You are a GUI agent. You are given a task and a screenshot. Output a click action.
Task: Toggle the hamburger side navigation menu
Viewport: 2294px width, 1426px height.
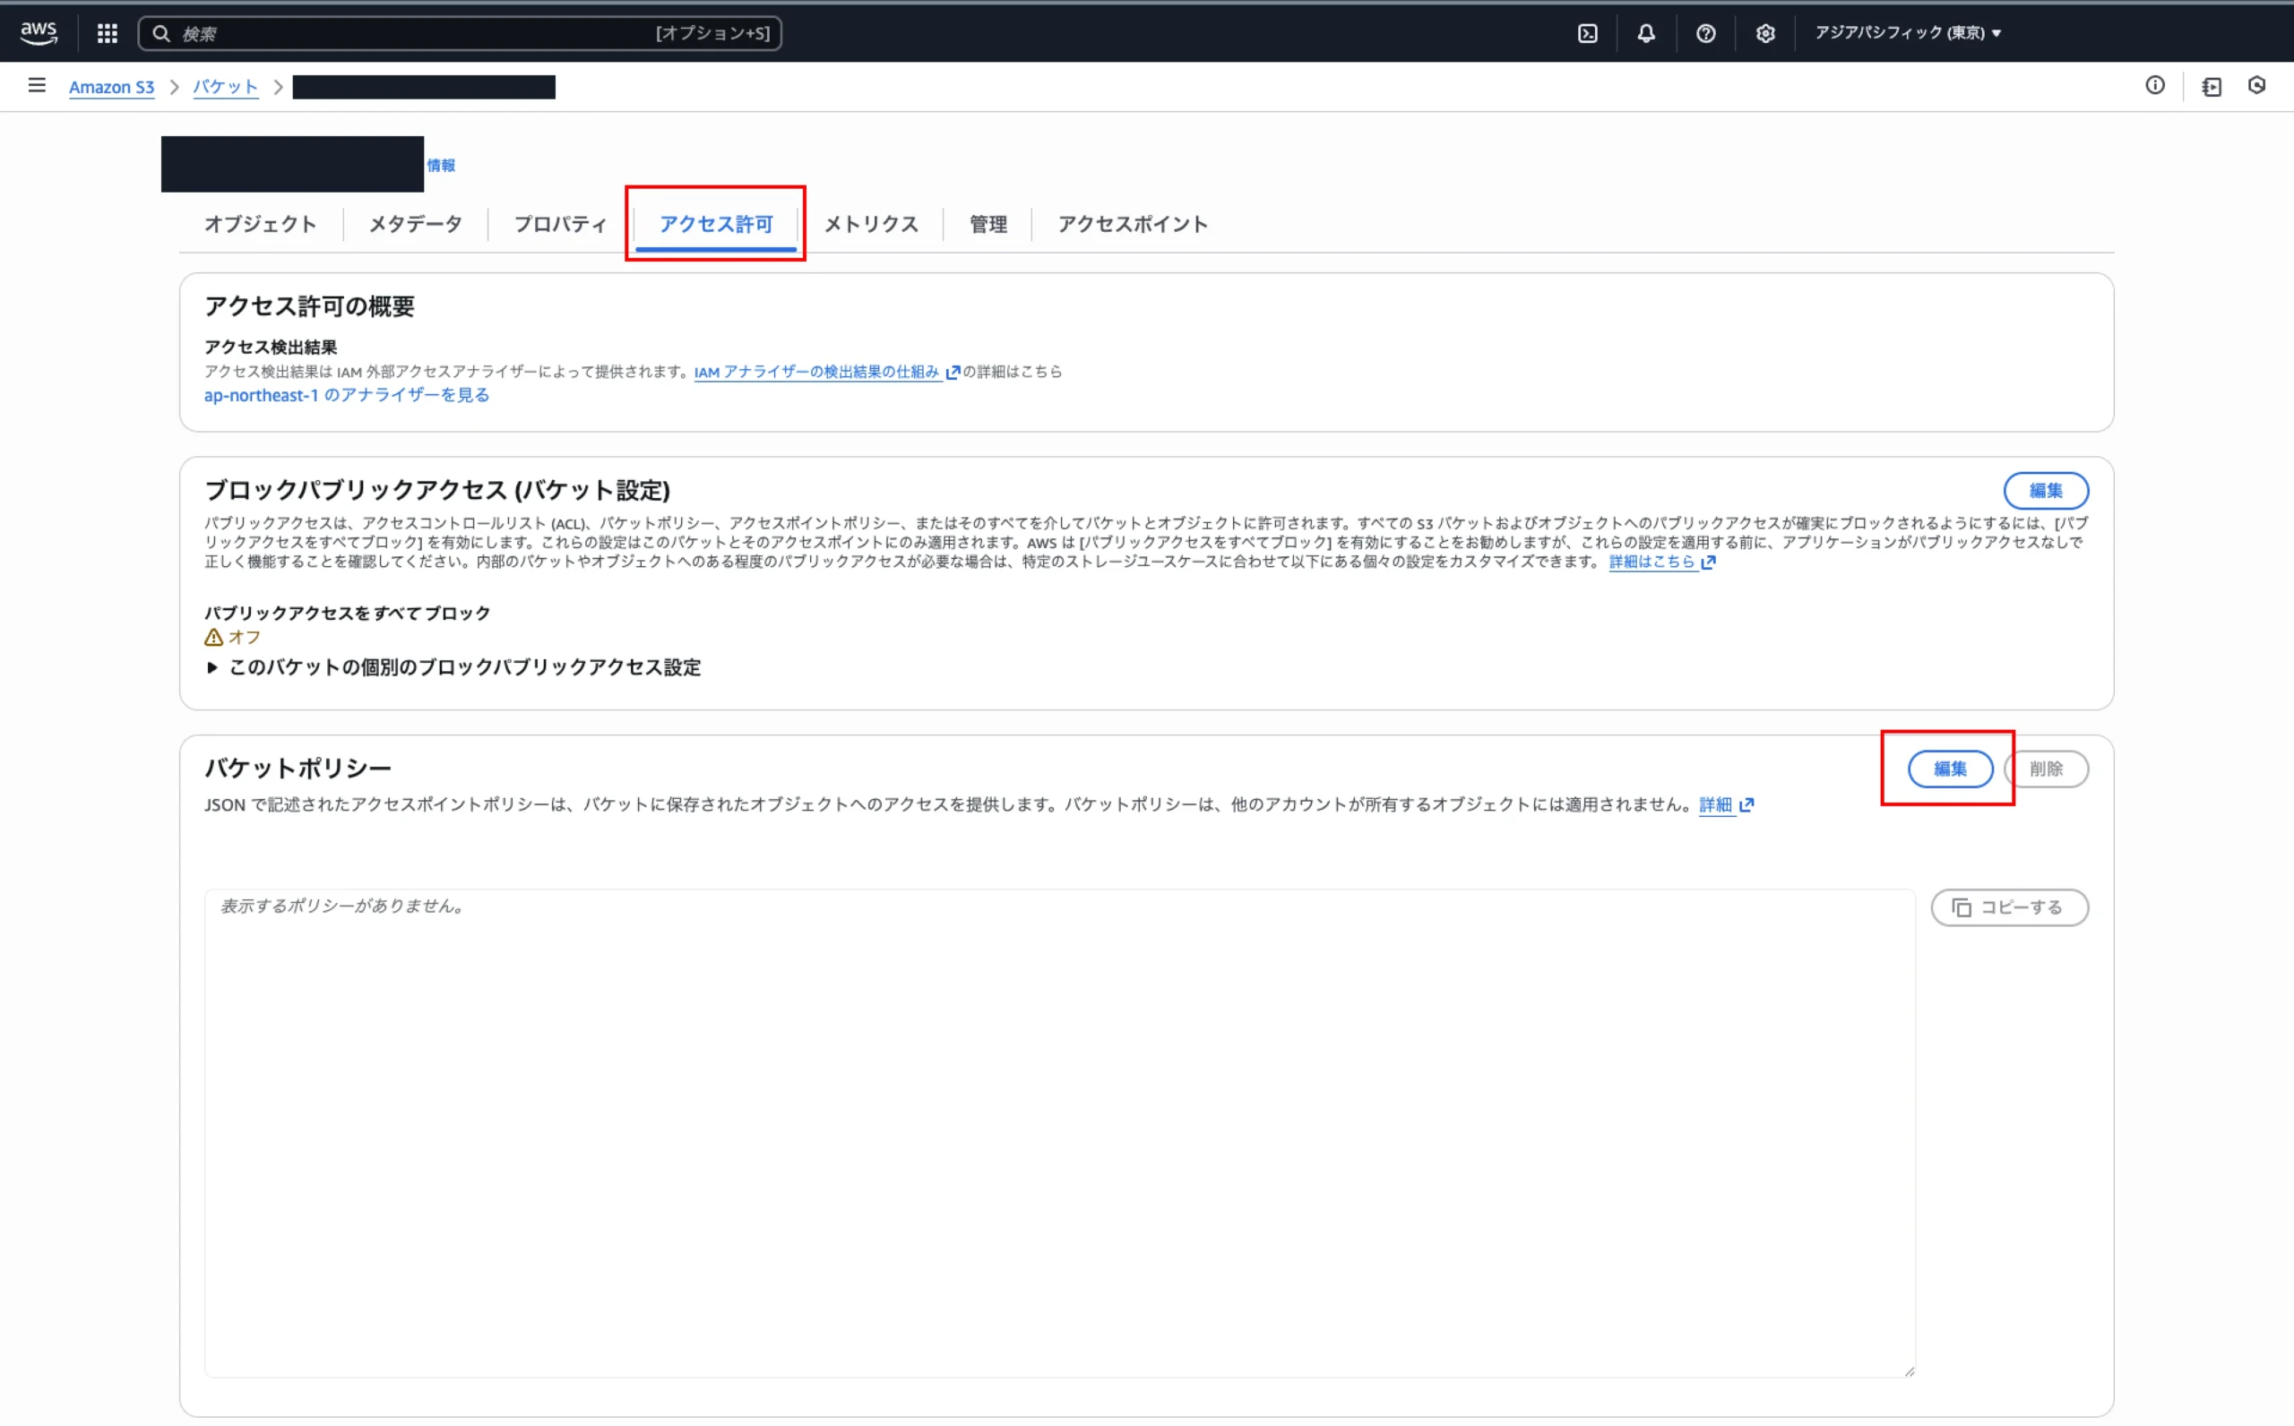pyautogui.click(x=37, y=86)
